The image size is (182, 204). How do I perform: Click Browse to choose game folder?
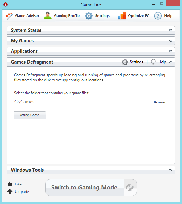[x=160, y=102]
